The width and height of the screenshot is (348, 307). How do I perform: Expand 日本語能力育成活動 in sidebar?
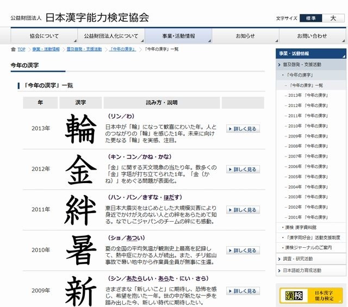(310, 271)
